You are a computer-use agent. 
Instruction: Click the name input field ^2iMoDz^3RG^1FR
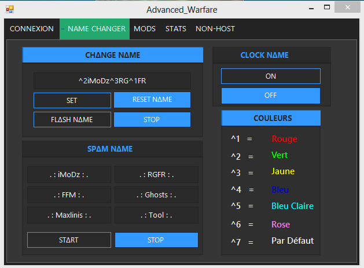pyautogui.click(x=112, y=81)
